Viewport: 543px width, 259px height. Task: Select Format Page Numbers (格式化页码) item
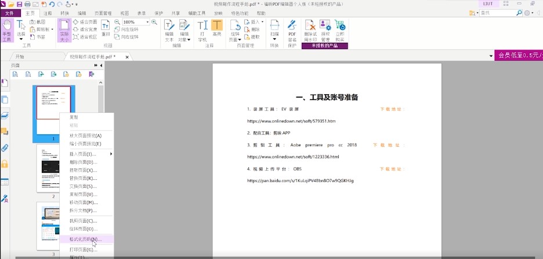(86, 239)
